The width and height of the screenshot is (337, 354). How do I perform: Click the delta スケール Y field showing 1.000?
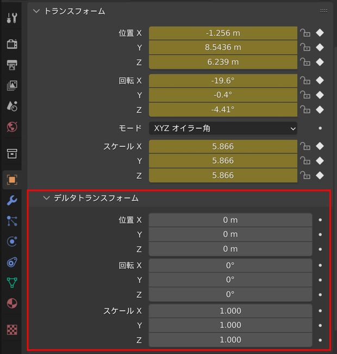point(230,325)
